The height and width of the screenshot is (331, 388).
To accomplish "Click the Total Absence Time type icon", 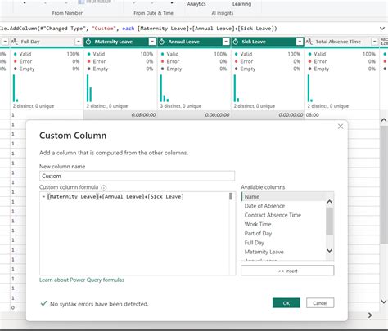I will [x=309, y=42].
